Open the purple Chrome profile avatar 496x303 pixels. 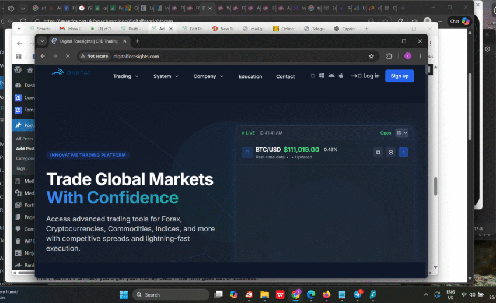(408, 57)
